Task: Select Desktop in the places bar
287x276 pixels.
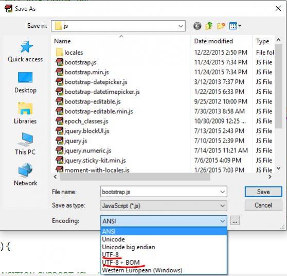Action: pos(25,82)
